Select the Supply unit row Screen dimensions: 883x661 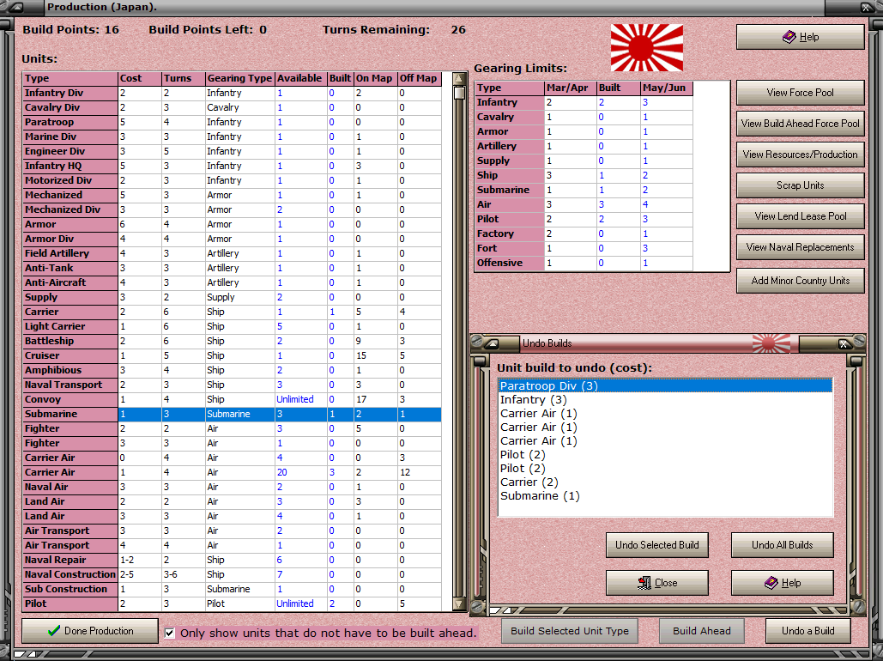click(x=232, y=298)
